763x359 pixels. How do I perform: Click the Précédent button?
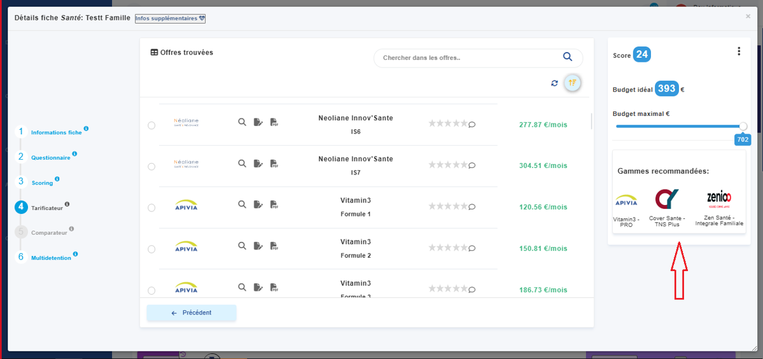pyautogui.click(x=192, y=313)
